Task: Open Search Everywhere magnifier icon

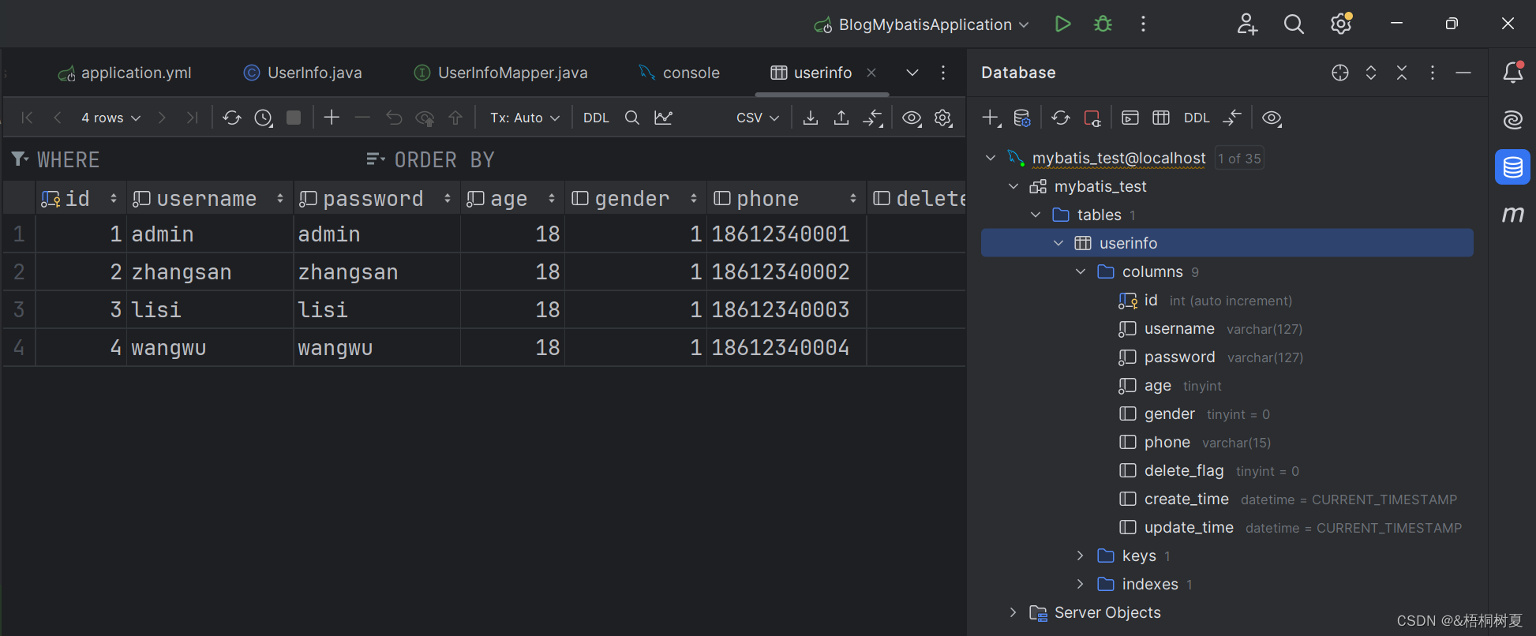Action: click(1294, 24)
